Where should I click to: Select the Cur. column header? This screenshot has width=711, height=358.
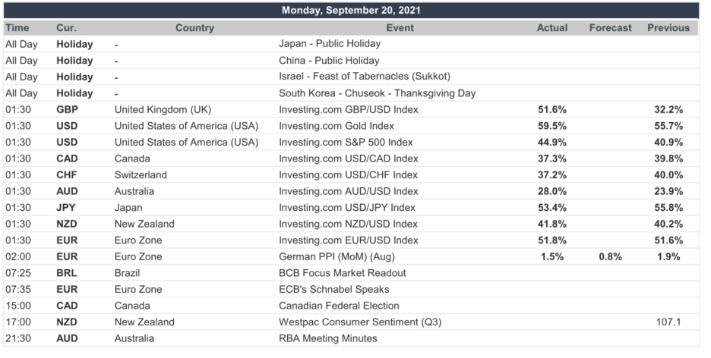pos(66,27)
